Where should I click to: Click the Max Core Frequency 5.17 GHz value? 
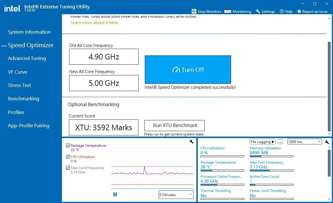[259, 167]
